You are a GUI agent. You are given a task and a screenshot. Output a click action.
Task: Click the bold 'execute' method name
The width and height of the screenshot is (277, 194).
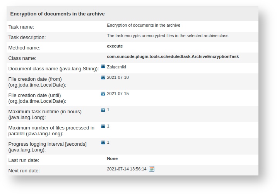(x=115, y=46)
